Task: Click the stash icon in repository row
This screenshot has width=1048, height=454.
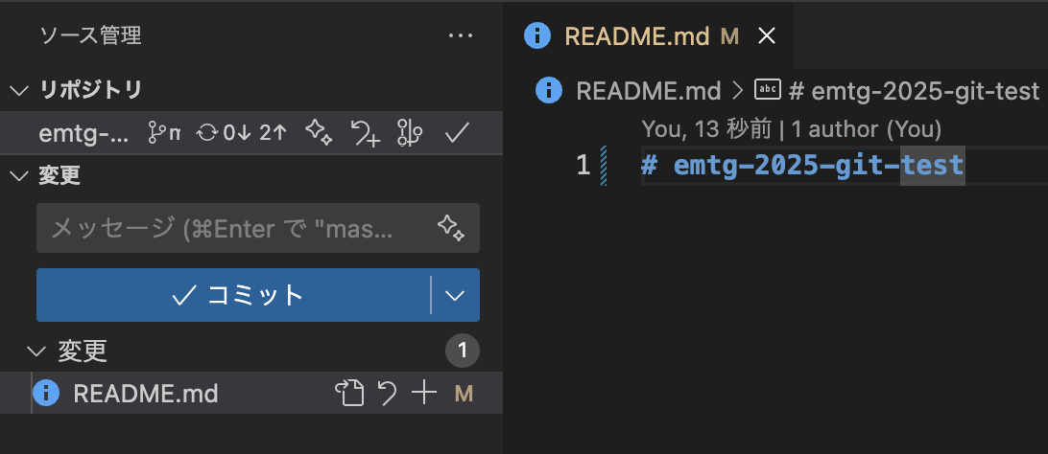Action: pyautogui.click(x=366, y=133)
